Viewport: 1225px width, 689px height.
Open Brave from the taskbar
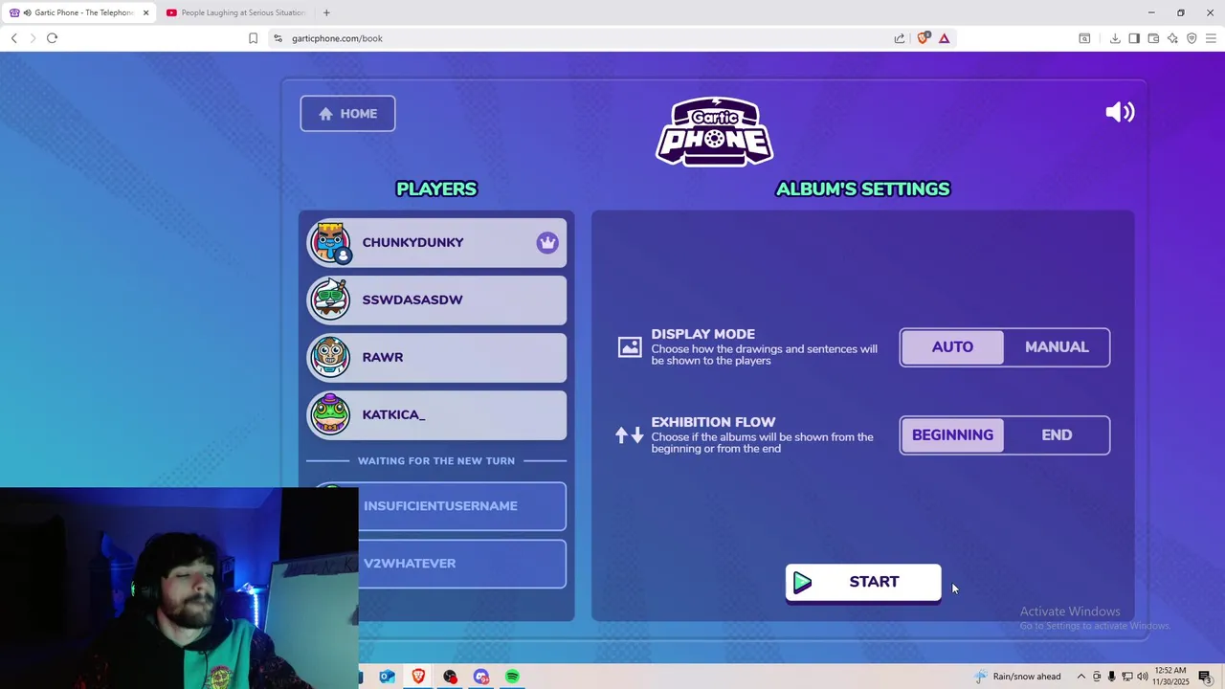click(x=418, y=677)
